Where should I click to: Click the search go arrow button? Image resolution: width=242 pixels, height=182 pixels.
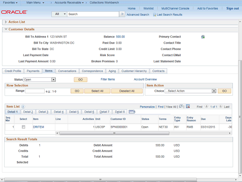click(x=122, y=14)
